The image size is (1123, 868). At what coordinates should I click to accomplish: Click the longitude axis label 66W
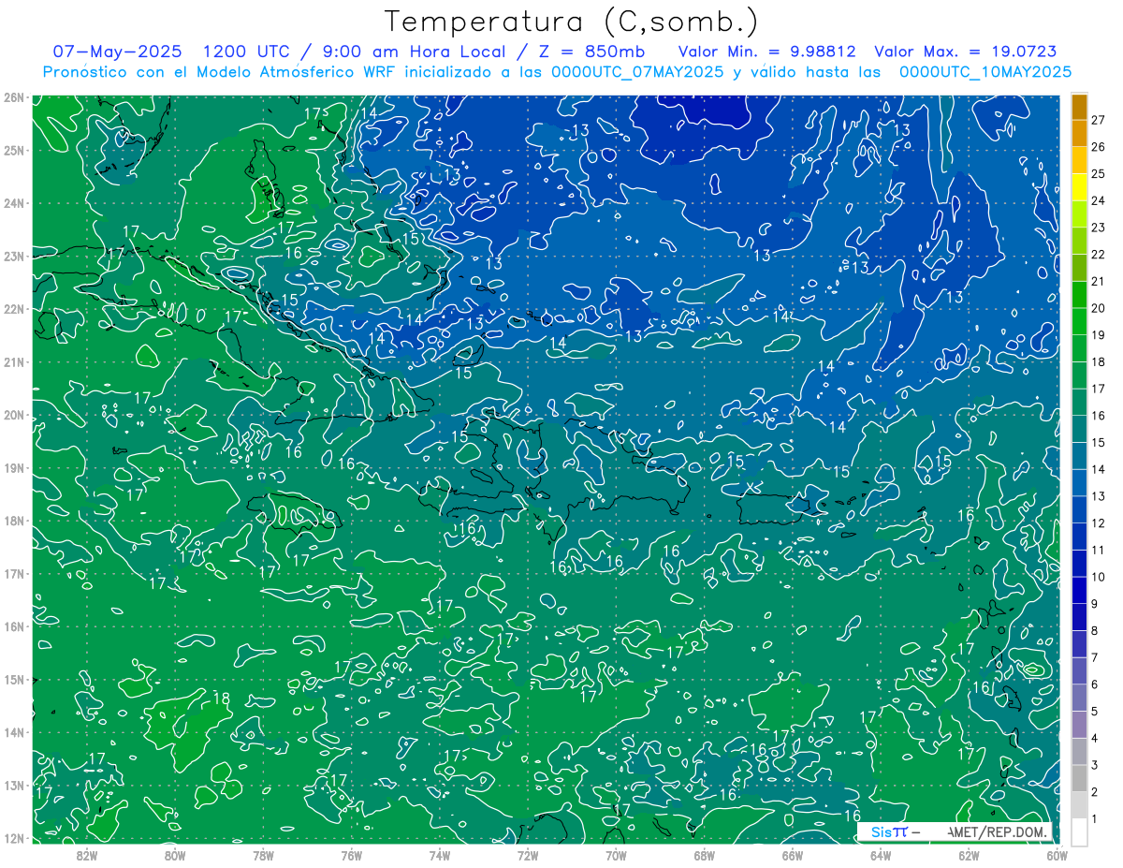793,855
